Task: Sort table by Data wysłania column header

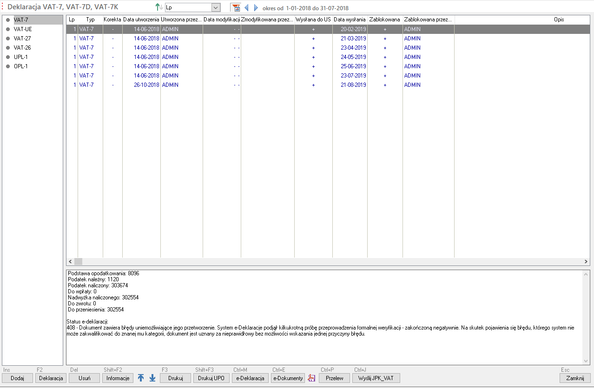Action: tap(350, 19)
